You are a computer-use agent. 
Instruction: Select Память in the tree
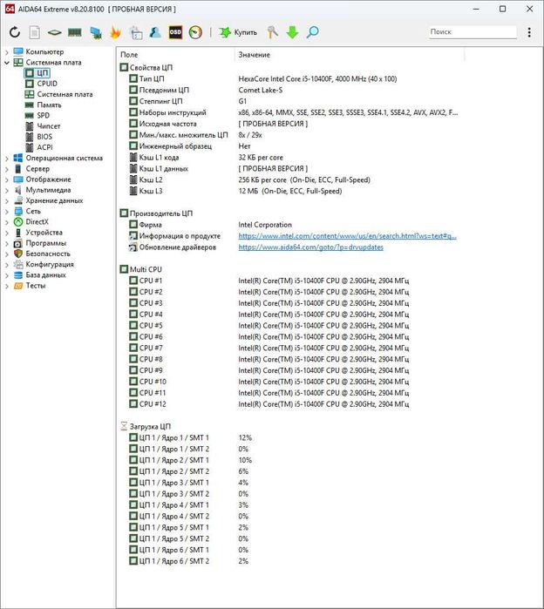point(43,105)
